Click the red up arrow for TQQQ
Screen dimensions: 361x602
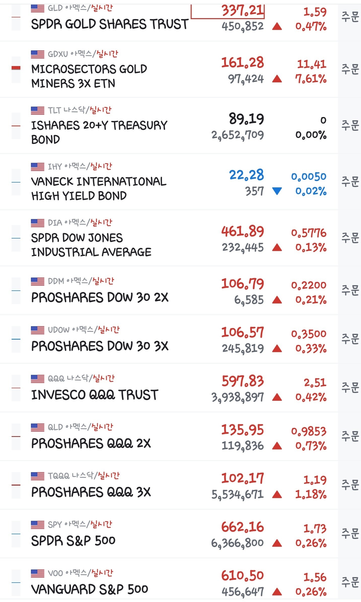[277, 494]
